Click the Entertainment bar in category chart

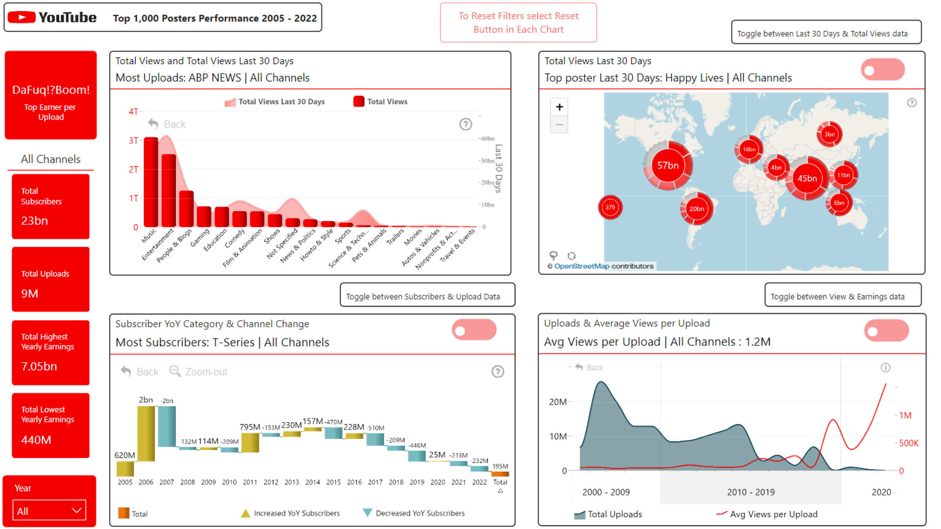[x=169, y=191]
